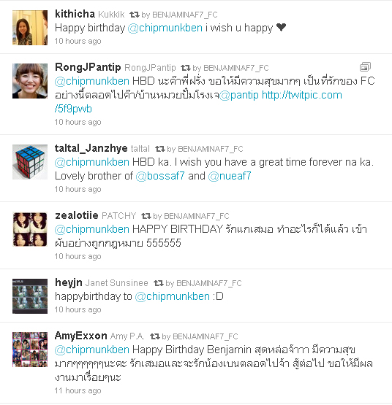Click retweet icon on kithicha's tweet
This screenshot has height=405, width=392.
[135, 15]
